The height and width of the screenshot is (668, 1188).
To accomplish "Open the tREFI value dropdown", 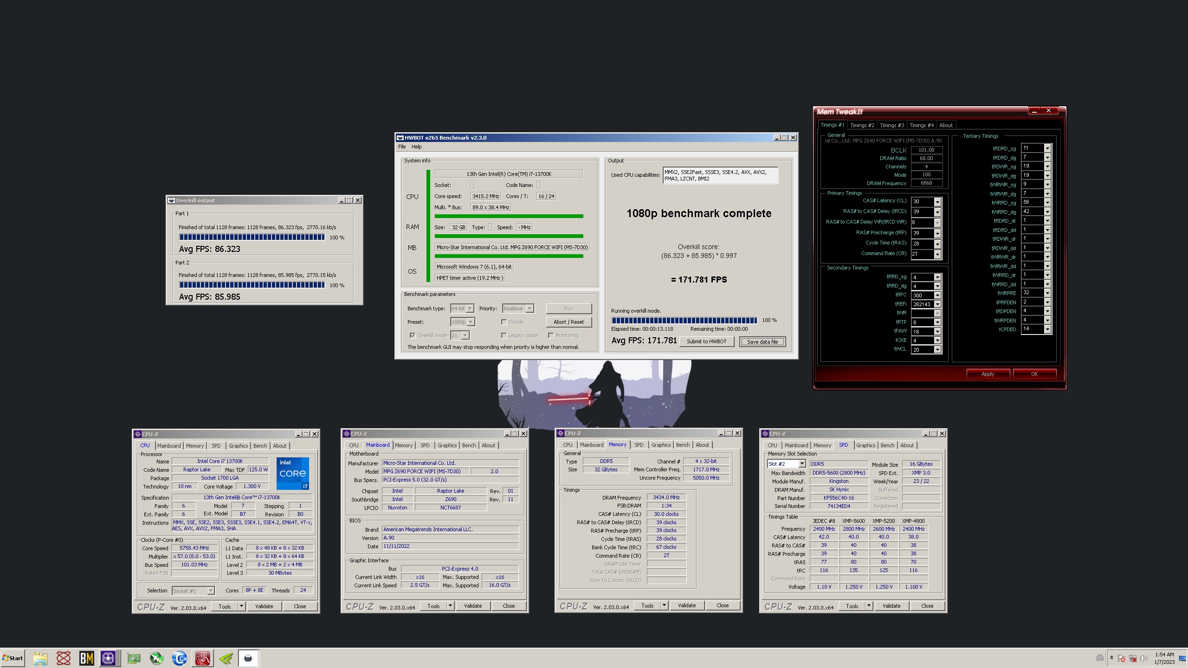I will [937, 304].
